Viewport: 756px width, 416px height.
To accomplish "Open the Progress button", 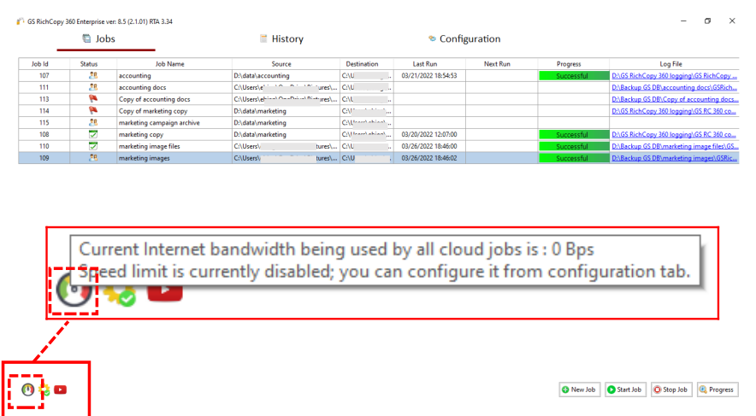I will tap(718, 390).
